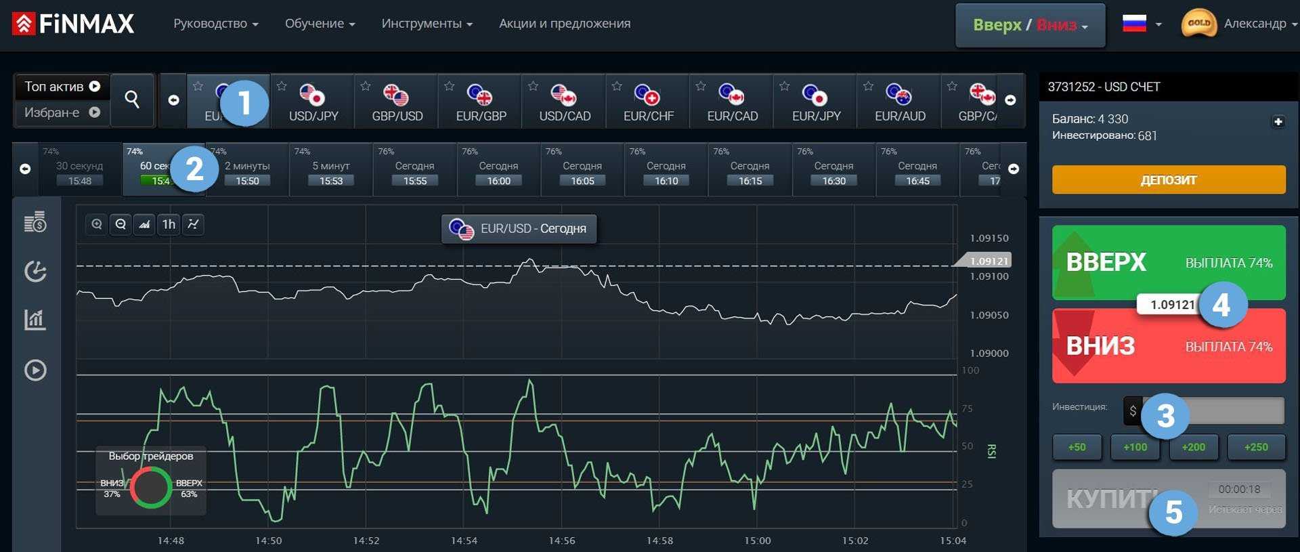Click the search magnifier icon
The image size is (1300, 552).
coord(132,100)
